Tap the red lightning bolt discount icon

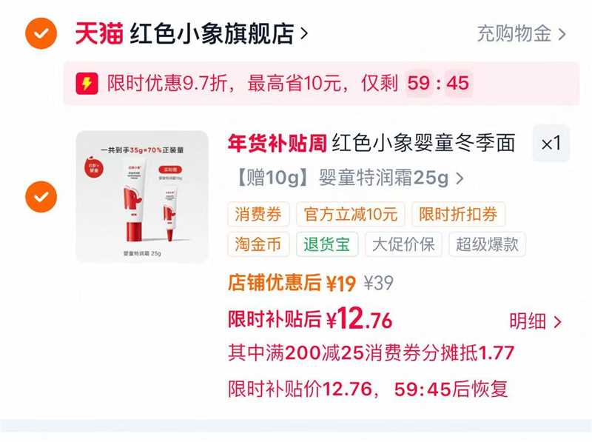[87, 84]
